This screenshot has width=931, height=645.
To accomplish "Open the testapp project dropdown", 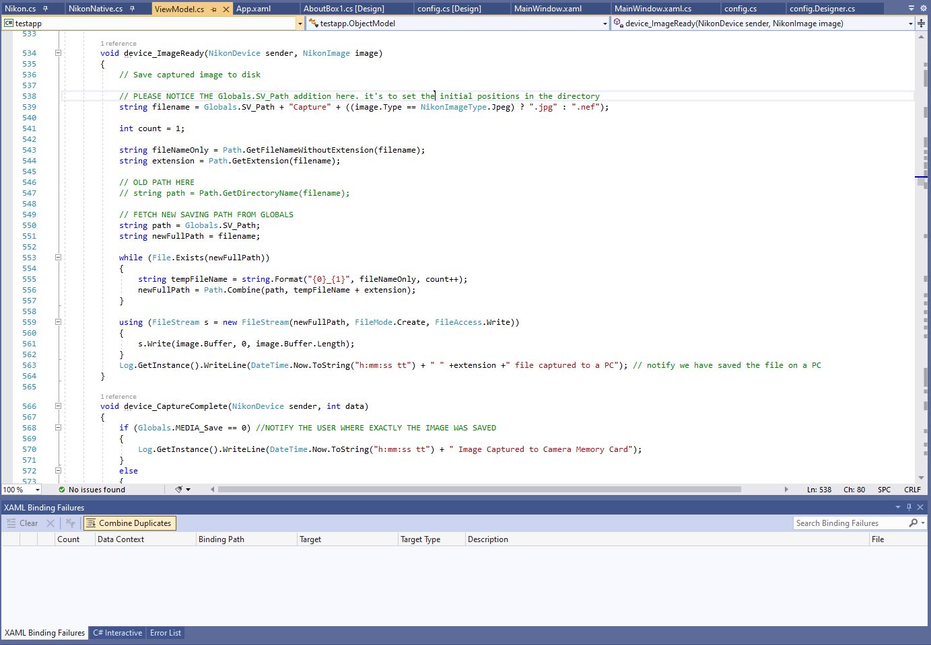I will tap(300, 24).
